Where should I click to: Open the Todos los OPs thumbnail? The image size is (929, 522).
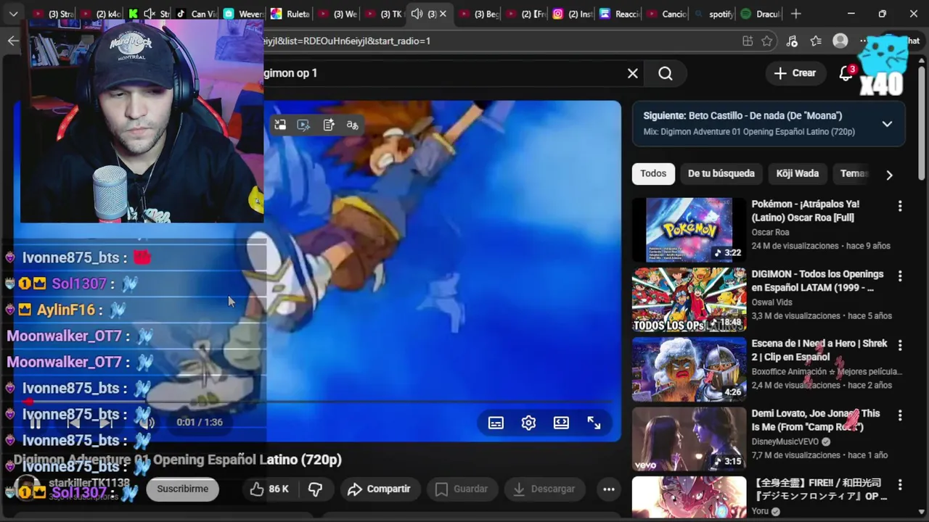(x=689, y=299)
